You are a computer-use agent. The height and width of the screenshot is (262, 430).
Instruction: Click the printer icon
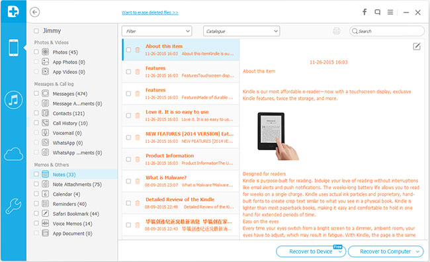point(337,31)
